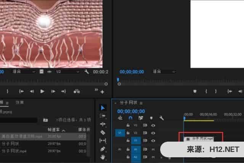Screen dimensions: 244x163
Task: Select the 分子网状.mp4 project item
Action: tap(14, 151)
